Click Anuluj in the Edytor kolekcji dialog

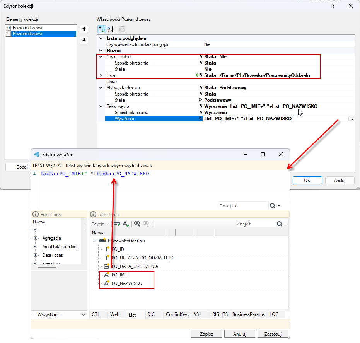pyautogui.click(x=340, y=181)
